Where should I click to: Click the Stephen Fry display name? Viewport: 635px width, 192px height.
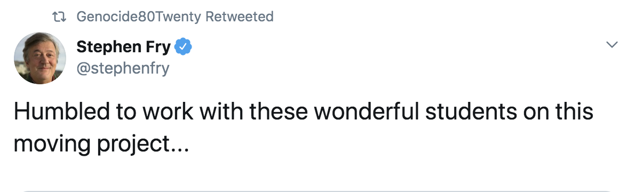(x=123, y=47)
